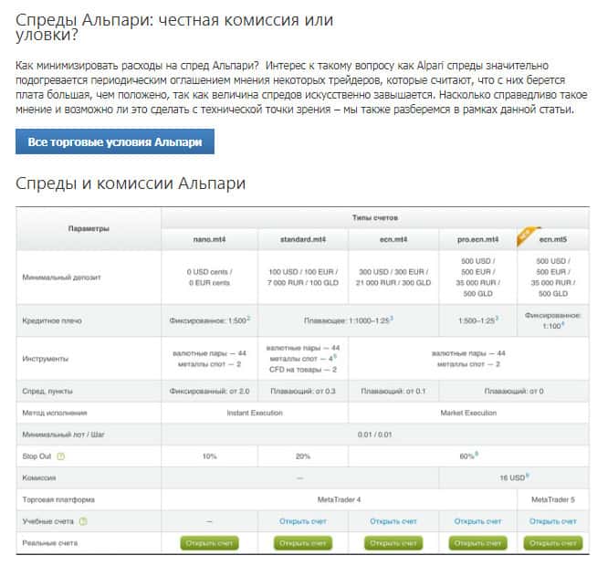Open demo account link for ecn.mt4
The height and width of the screenshot is (566, 608).
coord(393,521)
